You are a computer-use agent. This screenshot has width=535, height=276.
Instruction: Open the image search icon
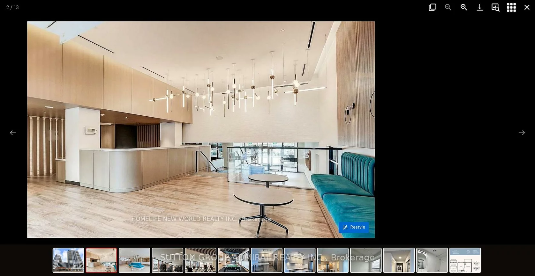[495, 7]
